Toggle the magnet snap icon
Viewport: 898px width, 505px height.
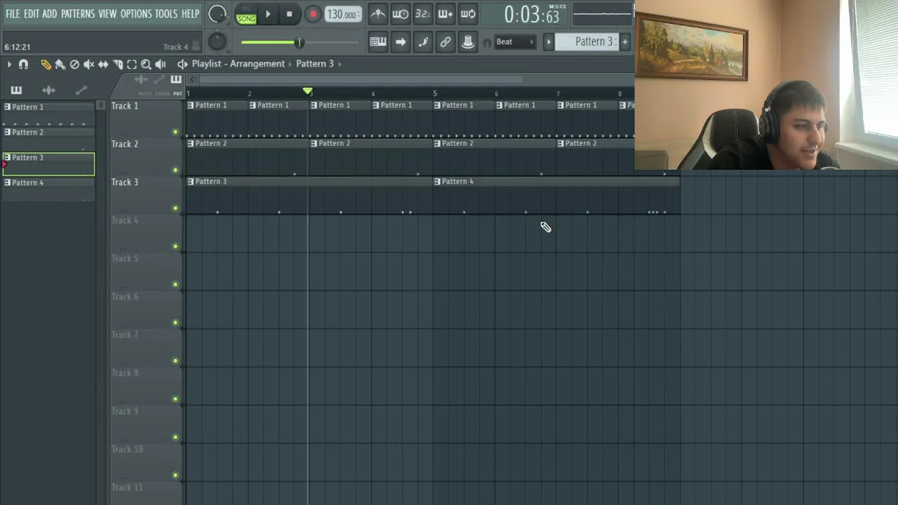pyautogui.click(x=23, y=65)
